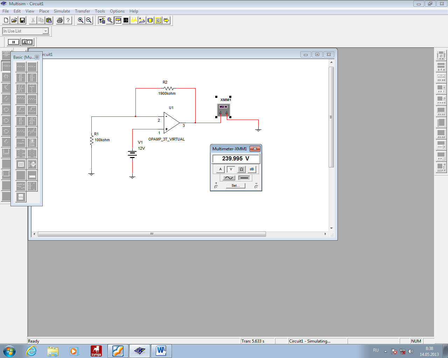This screenshot has height=358, width=448.
Task: Select the Spectrum Analyzer instrument
Action: click(441, 156)
